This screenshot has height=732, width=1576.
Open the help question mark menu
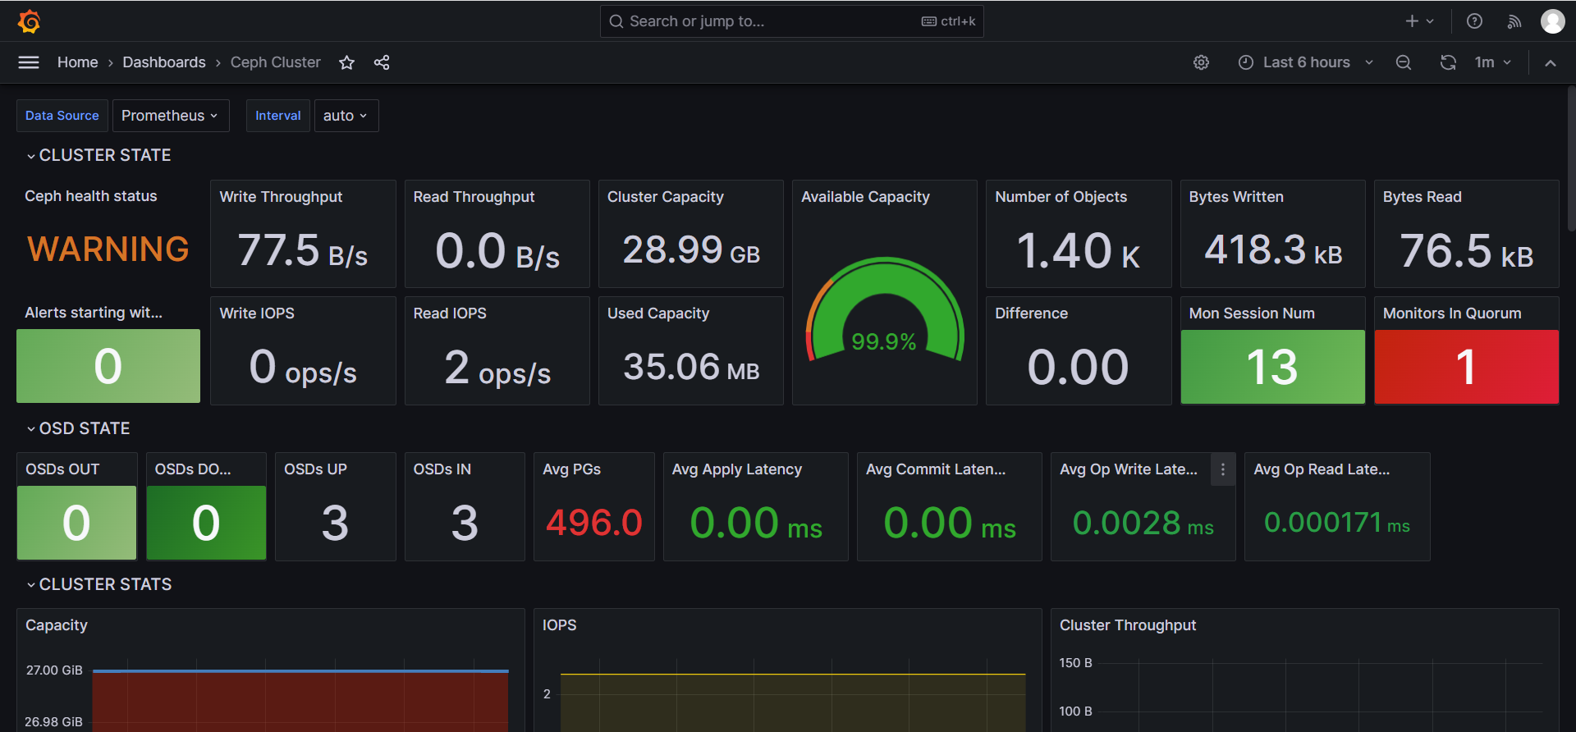pyautogui.click(x=1474, y=21)
